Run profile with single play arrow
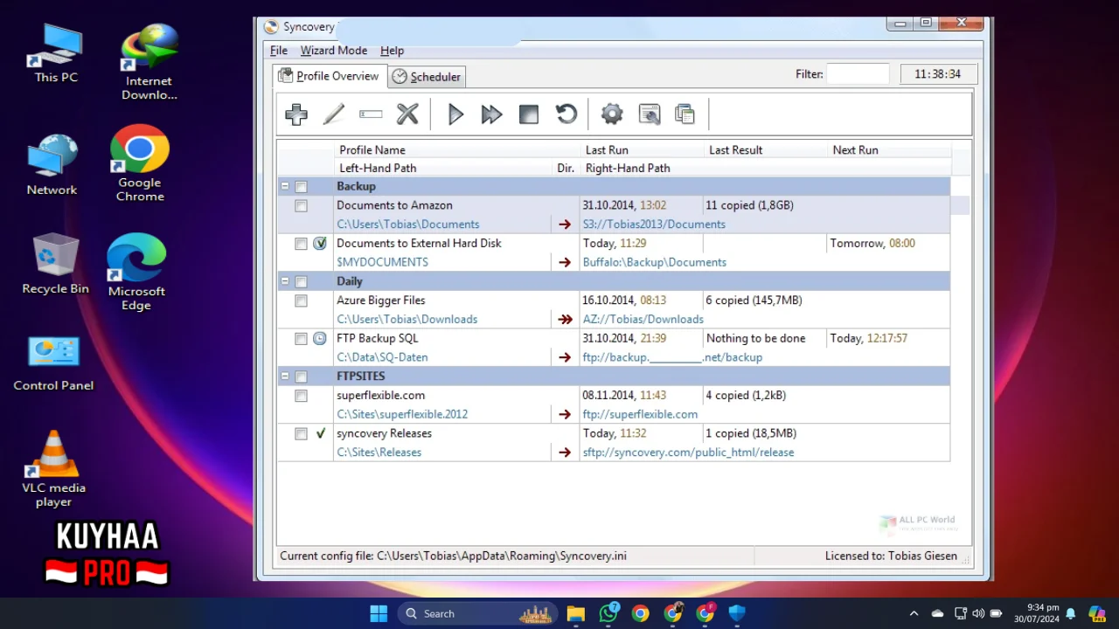The height and width of the screenshot is (629, 1119). [x=455, y=114]
